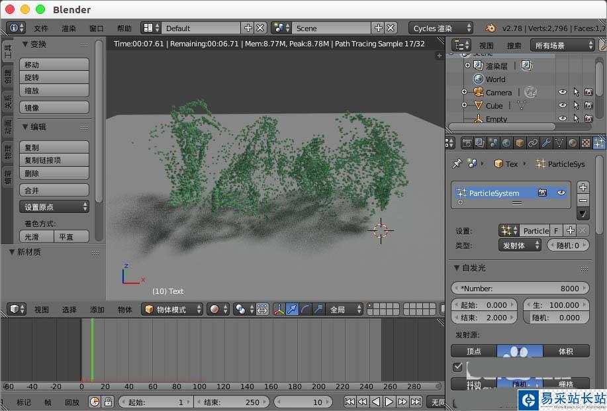Open the outliner all scenes dropdown
The width and height of the screenshot is (607, 411).
pos(562,45)
